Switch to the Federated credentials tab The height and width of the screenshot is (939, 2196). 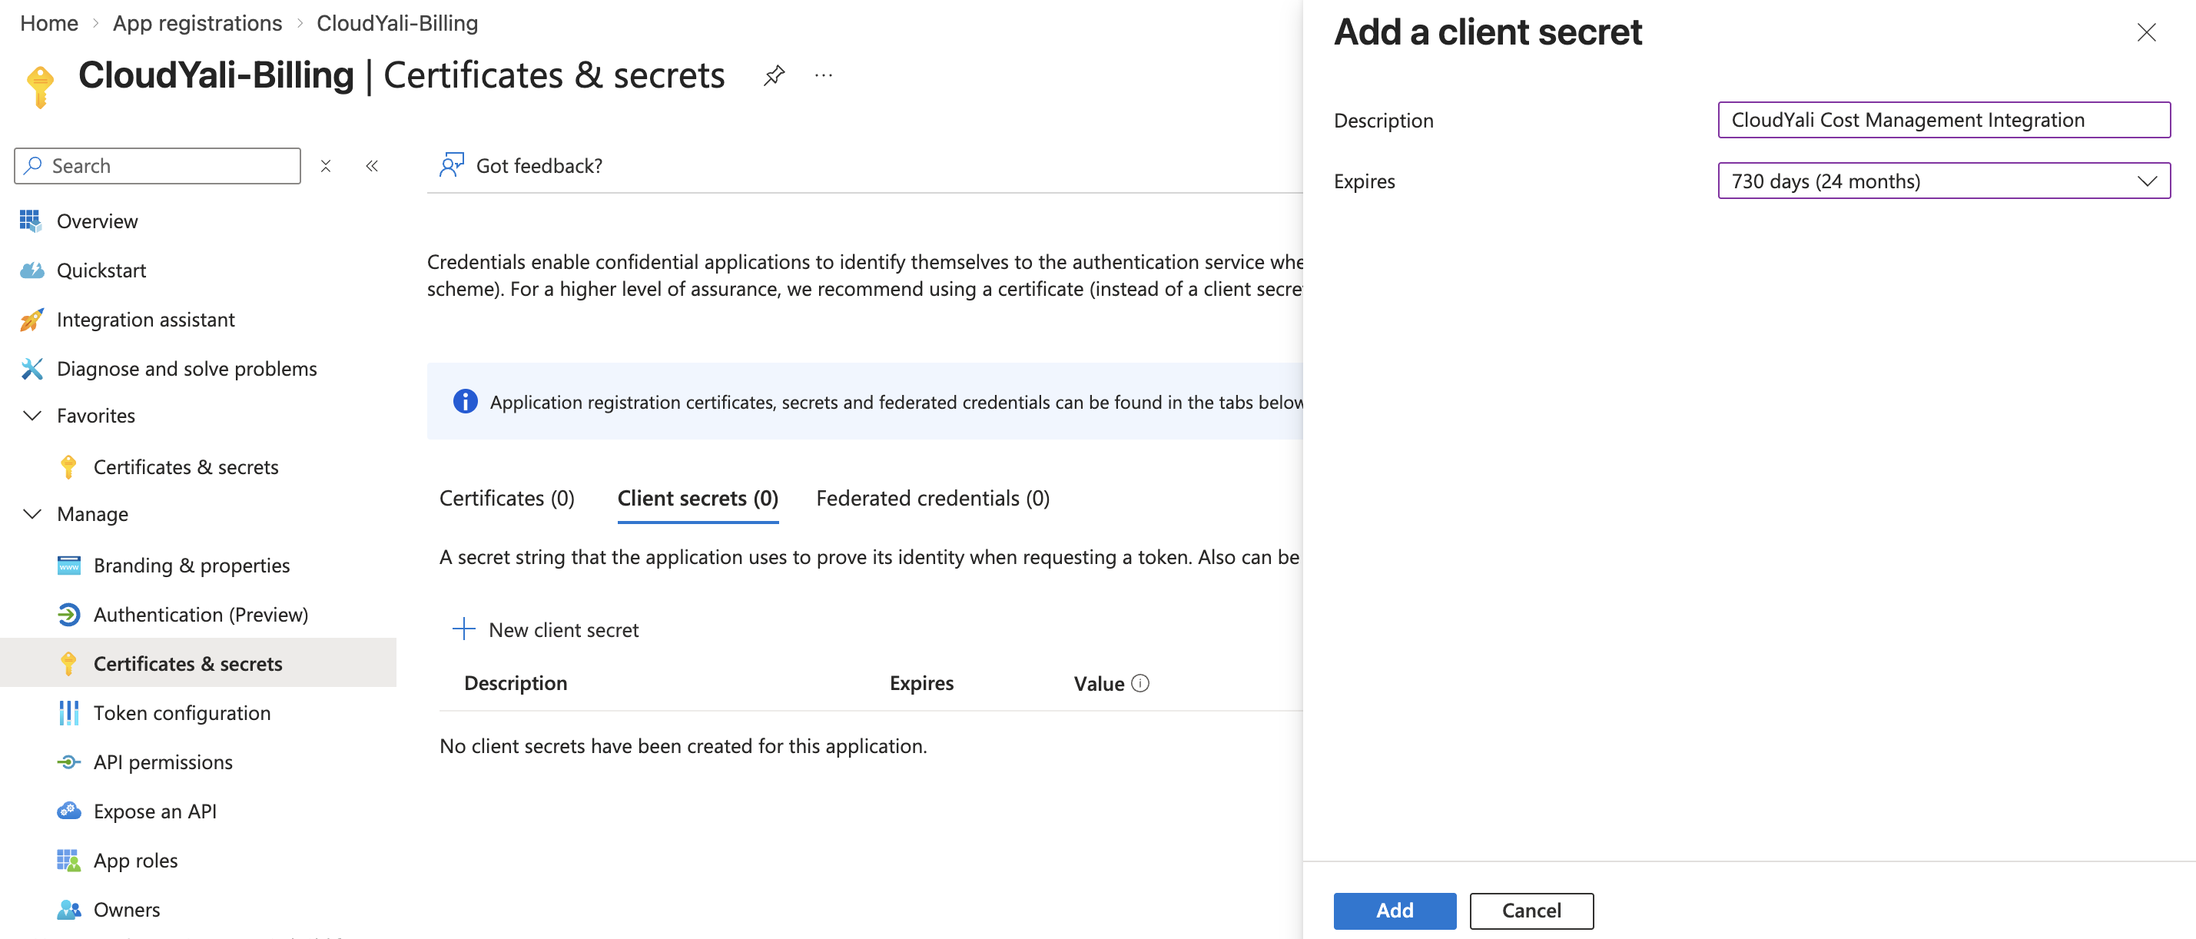tap(932, 498)
